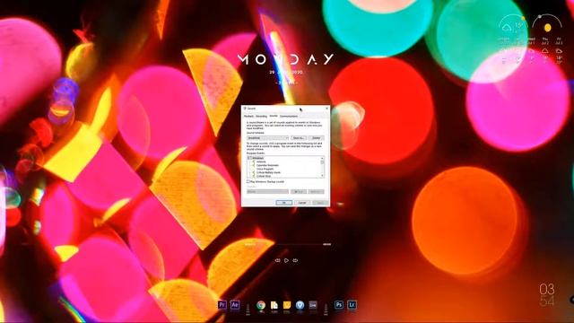Click the previous track media control
The height and width of the screenshot is (323, 574).
click(x=277, y=260)
